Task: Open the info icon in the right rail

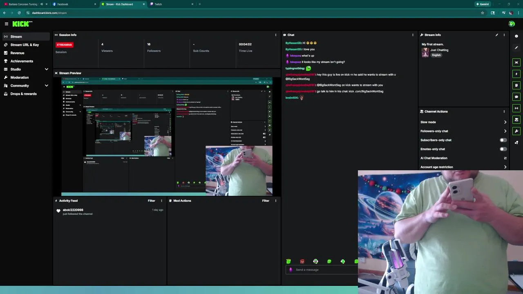Action: pos(516,36)
